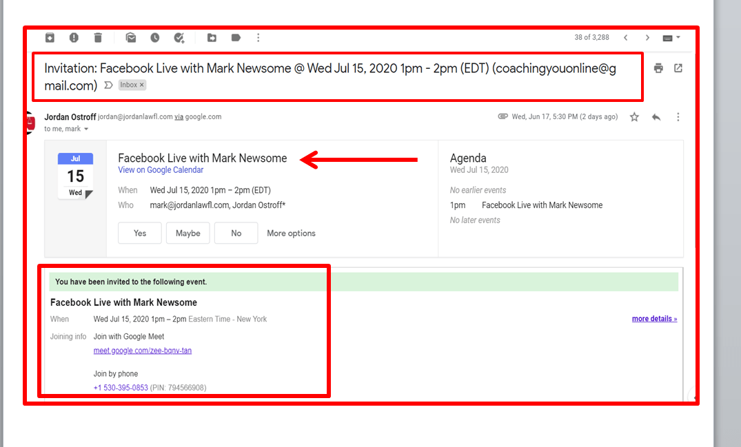Star the message from Jordan Ostroff

click(x=634, y=117)
